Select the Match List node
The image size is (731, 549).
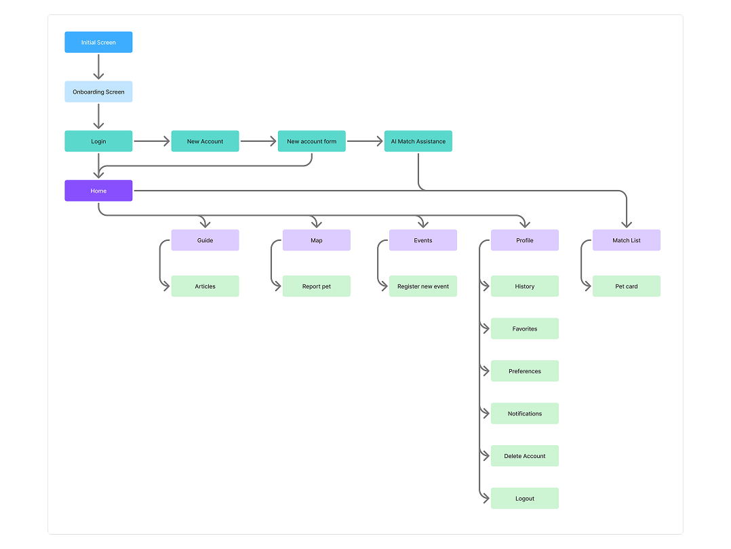626,240
